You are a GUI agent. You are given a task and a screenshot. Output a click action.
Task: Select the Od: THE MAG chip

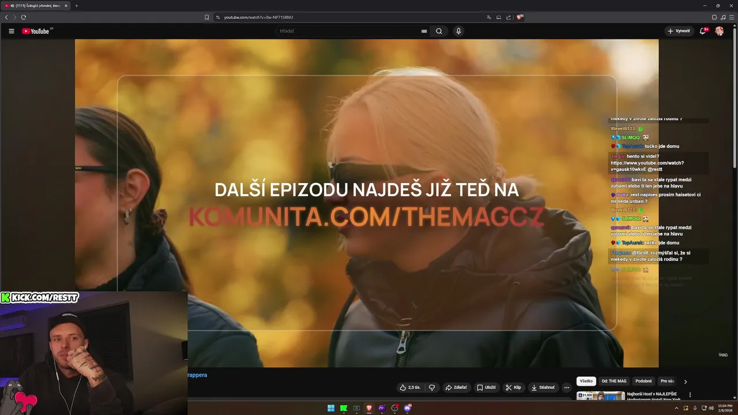[x=614, y=381]
